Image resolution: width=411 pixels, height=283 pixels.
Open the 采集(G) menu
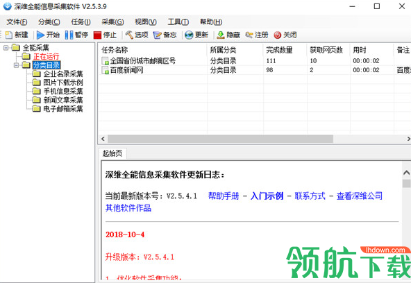(x=112, y=22)
